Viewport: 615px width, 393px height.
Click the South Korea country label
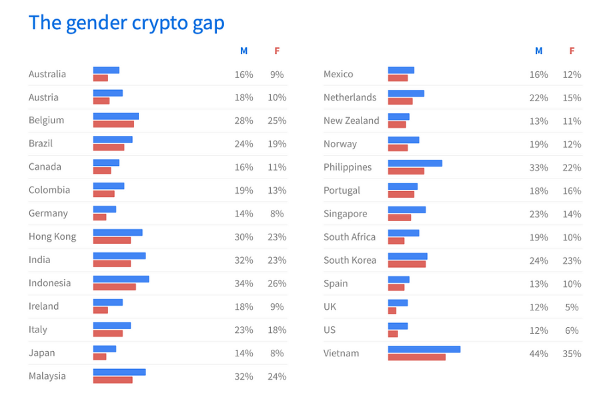pos(350,260)
